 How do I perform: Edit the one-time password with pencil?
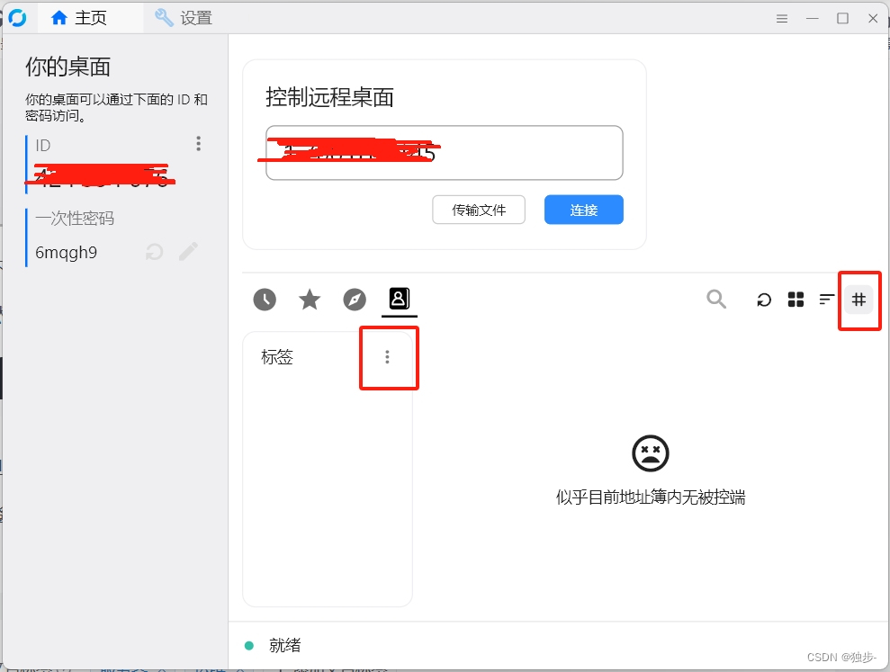pos(188,251)
